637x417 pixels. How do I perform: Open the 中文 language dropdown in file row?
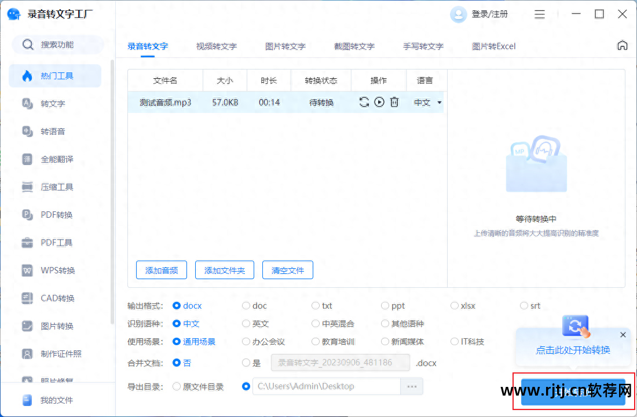pos(426,102)
